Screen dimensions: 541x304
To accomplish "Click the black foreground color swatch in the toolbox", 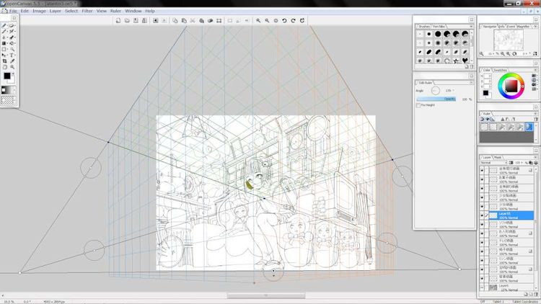I will pyautogui.click(x=7, y=76).
